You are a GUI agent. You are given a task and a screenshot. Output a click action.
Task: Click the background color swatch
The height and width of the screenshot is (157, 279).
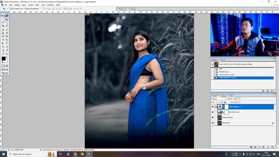[x=7, y=61]
